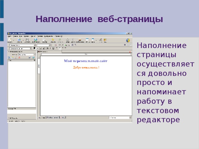
Task: Click the large globe throbber icon at toolbar right
Action: tap(128, 40)
